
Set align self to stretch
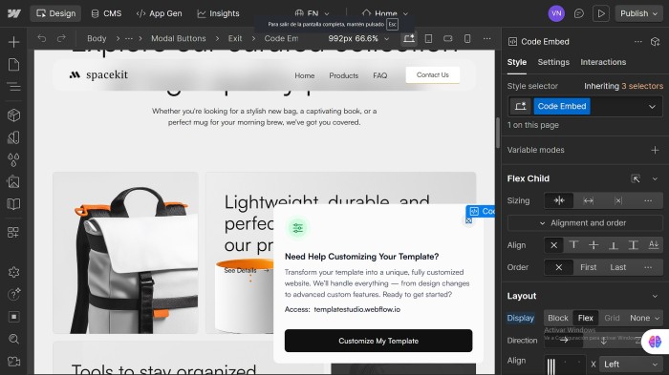pos(633,245)
